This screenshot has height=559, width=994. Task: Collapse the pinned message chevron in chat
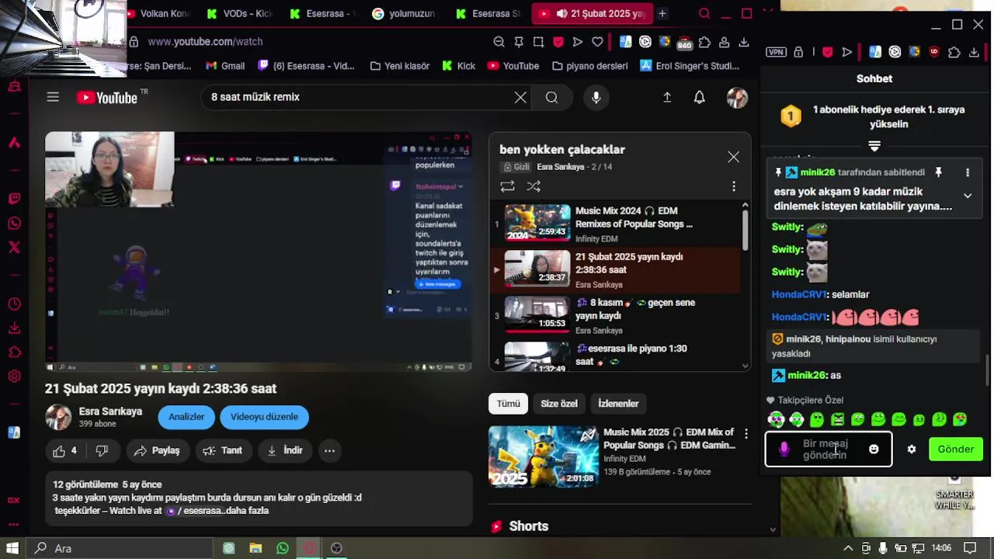[x=968, y=196]
